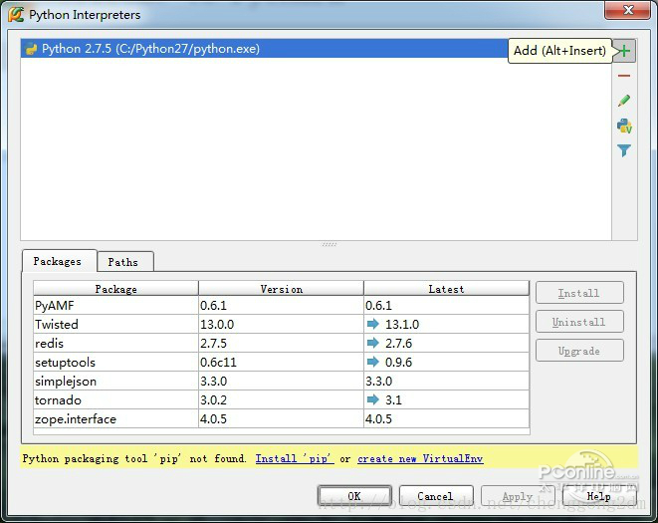Viewport: 658px width, 523px height.
Task: Click the blue funnel filter icon
Action: pyautogui.click(x=624, y=150)
